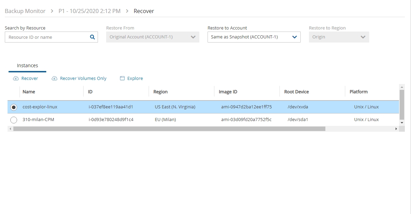
Task: Click the Explore window icon
Action: [x=122, y=79]
